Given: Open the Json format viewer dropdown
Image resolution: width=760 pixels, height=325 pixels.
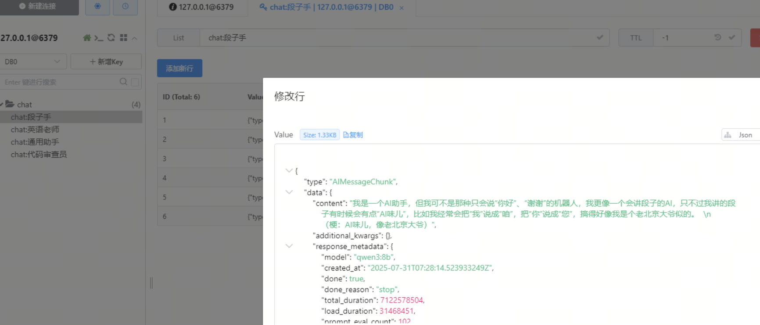Looking at the screenshot, I should point(741,135).
